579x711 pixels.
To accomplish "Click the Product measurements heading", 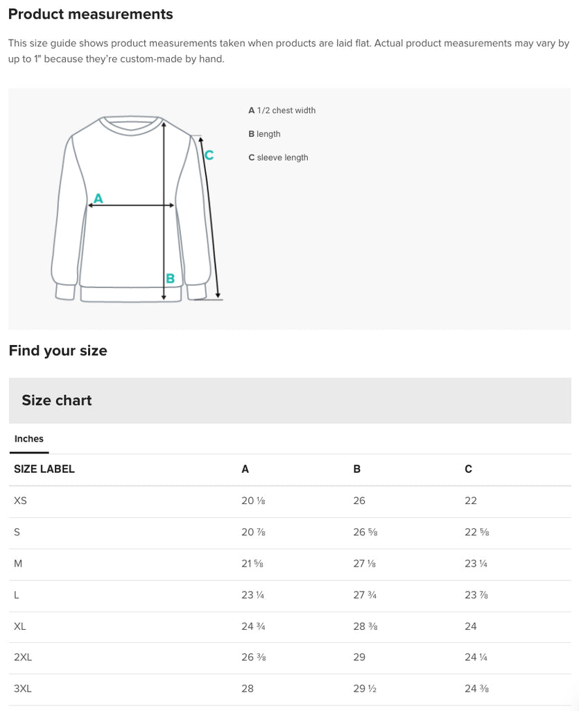I will coord(91,14).
